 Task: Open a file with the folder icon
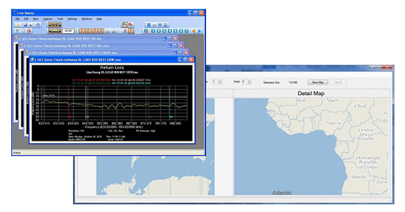point(18,25)
